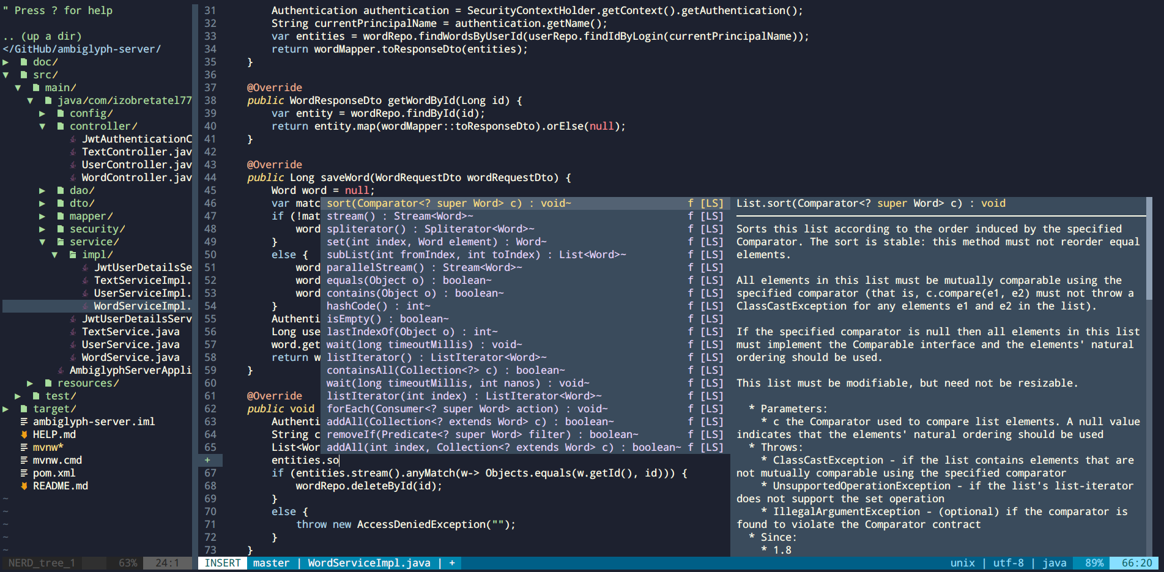This screenshot has width=1164, height=572.
Task: Click the resources/ folder icon
Action: (48, 383)
